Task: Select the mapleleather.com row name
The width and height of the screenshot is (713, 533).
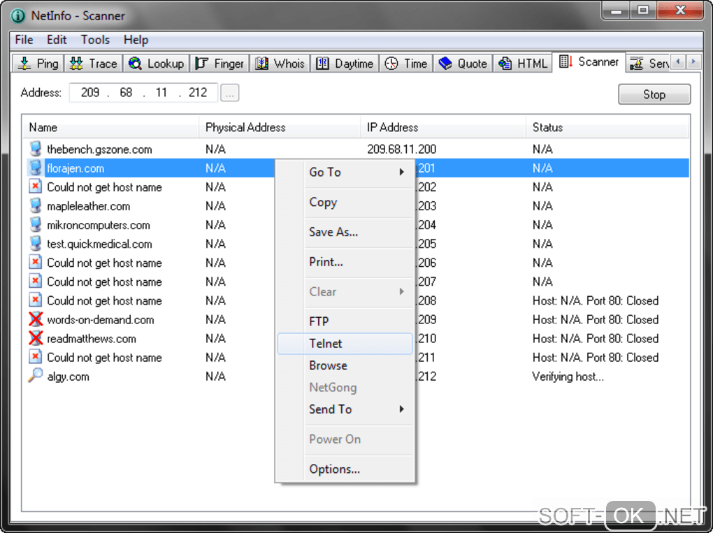Action: [x=89, y=206]
